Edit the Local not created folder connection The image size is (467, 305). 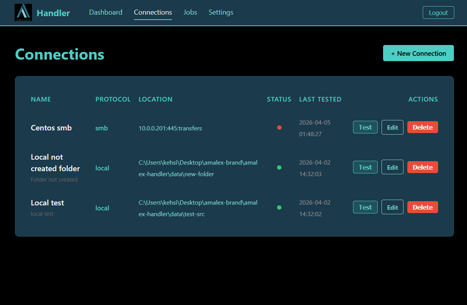click(392, 167)
